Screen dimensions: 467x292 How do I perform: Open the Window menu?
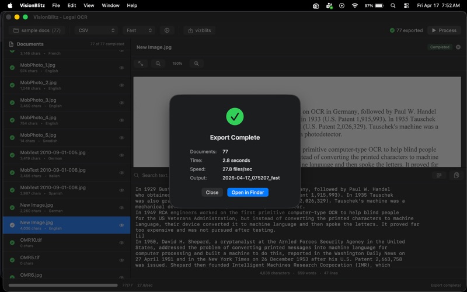click(x=110, y=5)
